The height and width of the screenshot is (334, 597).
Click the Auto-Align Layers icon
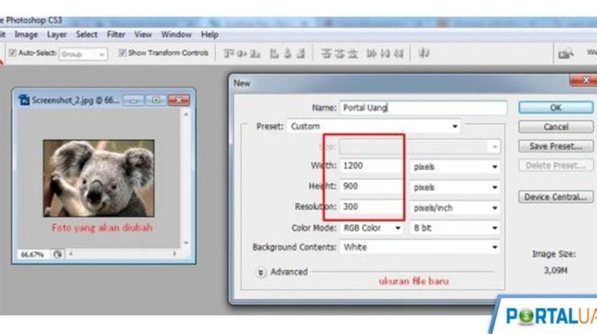pos(424,54)
